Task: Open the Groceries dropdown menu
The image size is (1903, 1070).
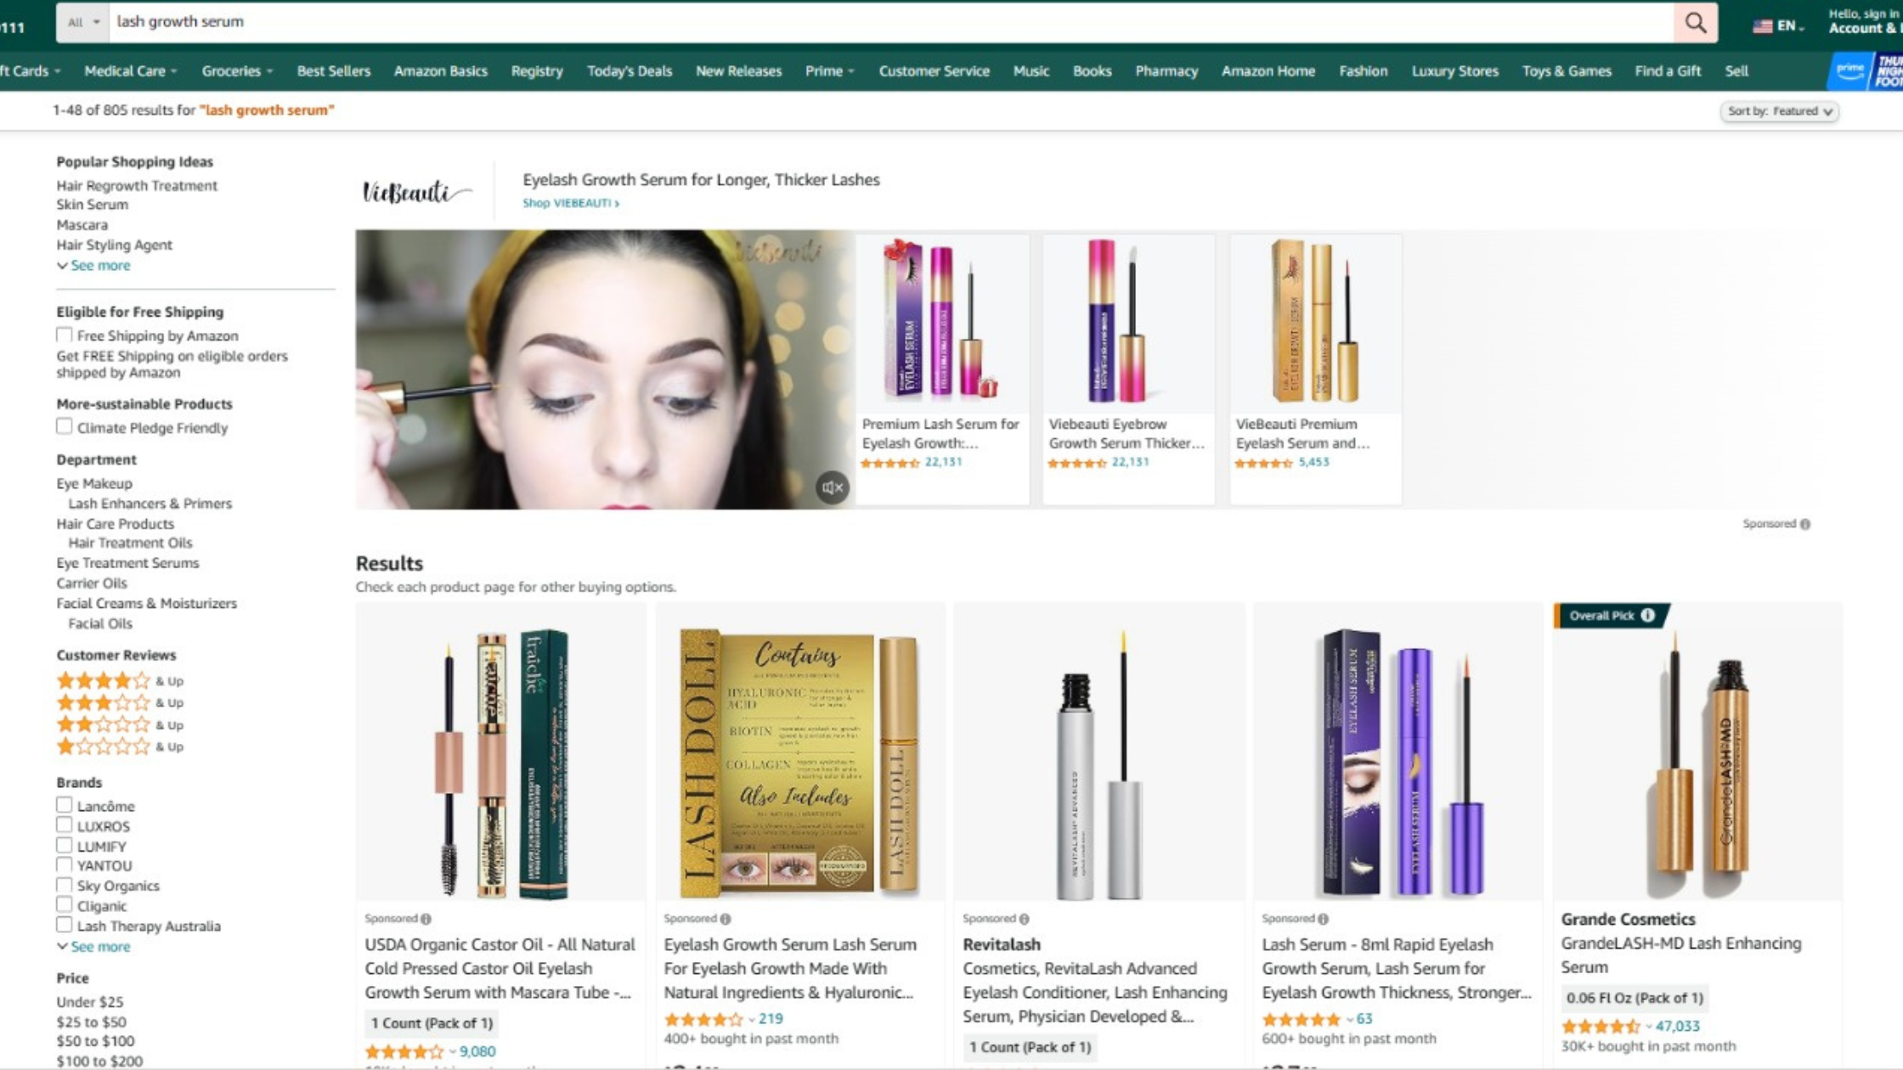Action: (237, 71)
